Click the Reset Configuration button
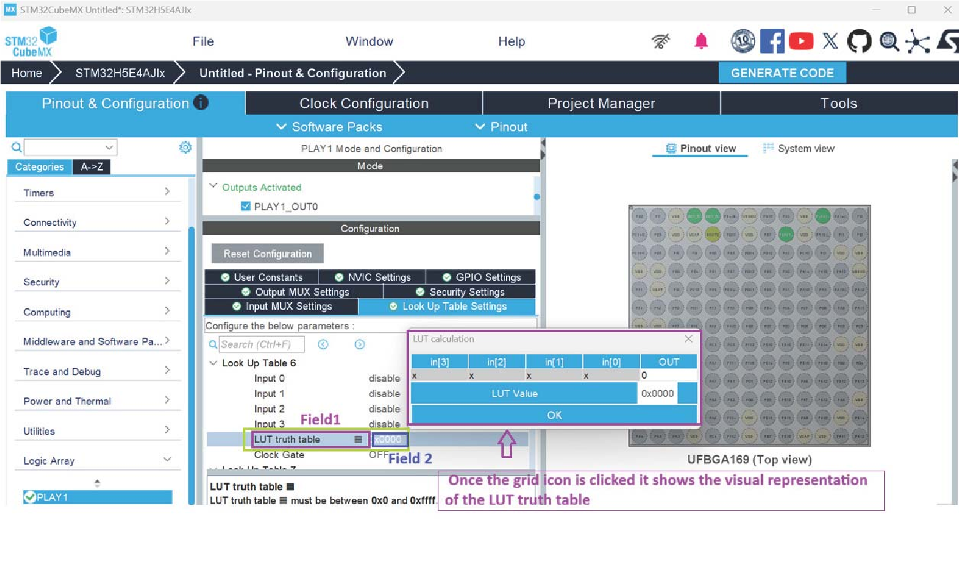This screenshot has width=959, height=572. pyautogui.click(x=267, y=254)
